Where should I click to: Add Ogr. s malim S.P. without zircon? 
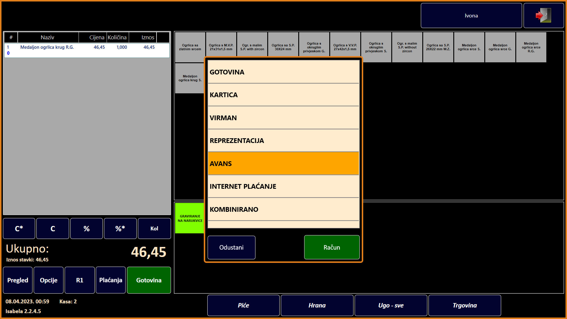[x=407, y=47]
